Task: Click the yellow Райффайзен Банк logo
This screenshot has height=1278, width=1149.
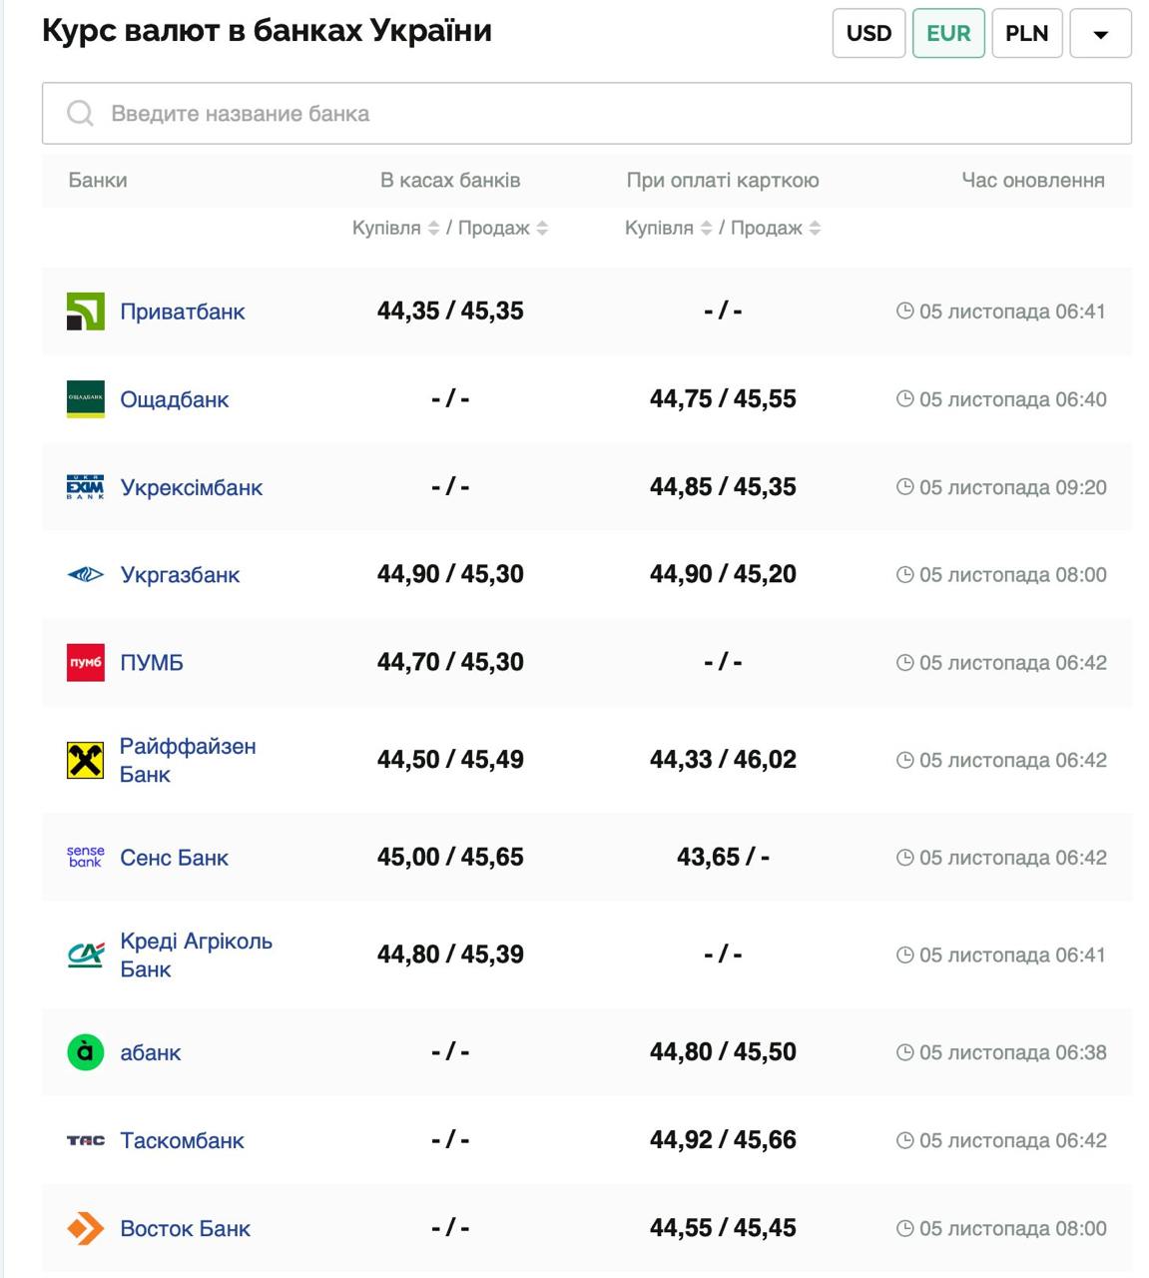Action: (86, 761)
